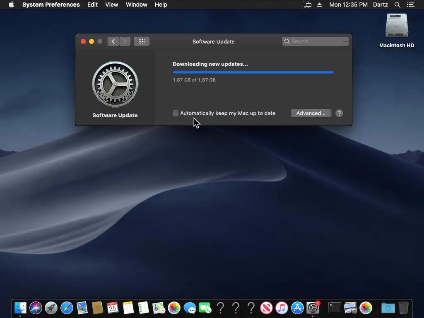Viewport: 424px width, 318px height.
Task: Select the "Downloading new updates..." text
Action: 210,64
